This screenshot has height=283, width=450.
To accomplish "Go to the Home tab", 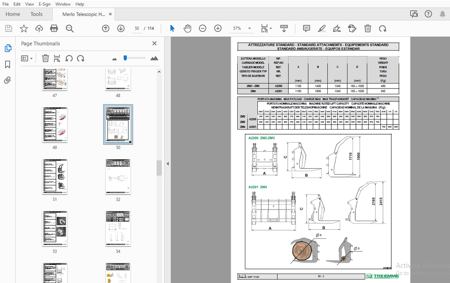I will [13, 14].
